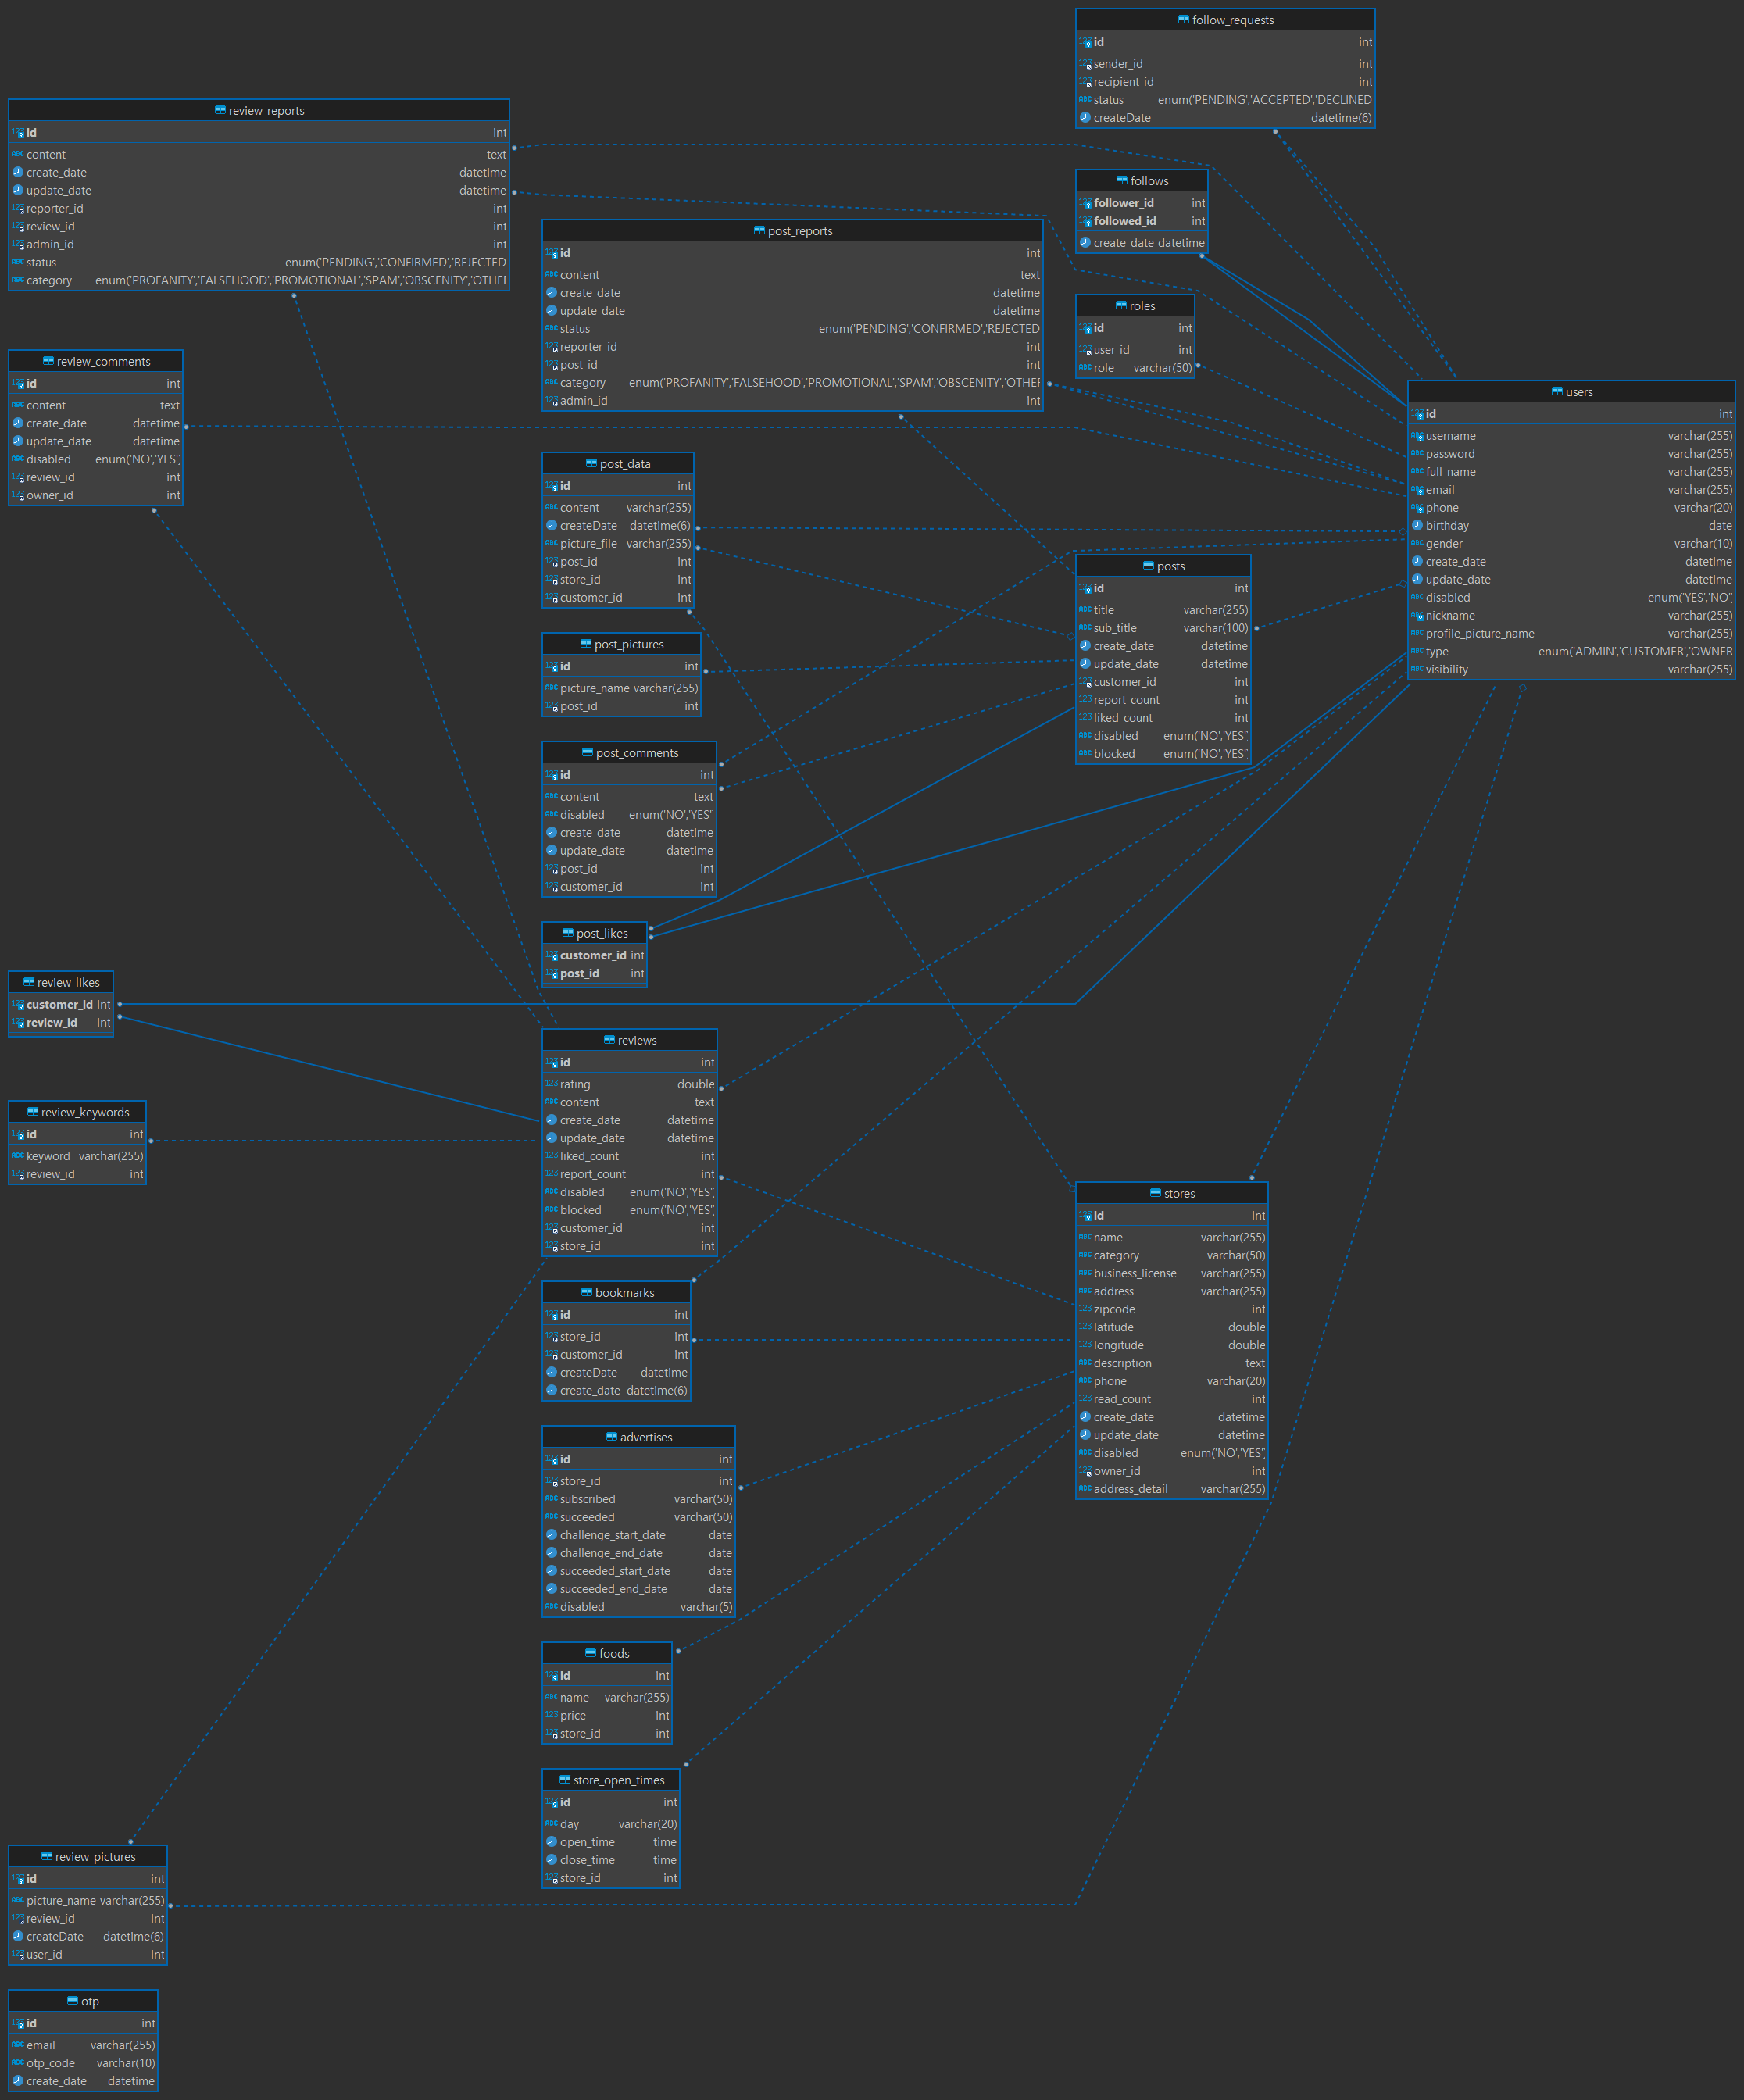Select the ABC text icon on content in post_reports
This screenshot has width=1744, height=2100.
552,274
